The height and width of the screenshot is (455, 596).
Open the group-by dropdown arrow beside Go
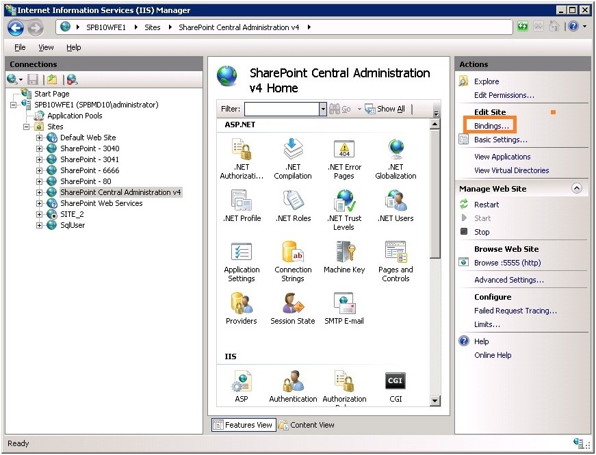click(359, 109)
